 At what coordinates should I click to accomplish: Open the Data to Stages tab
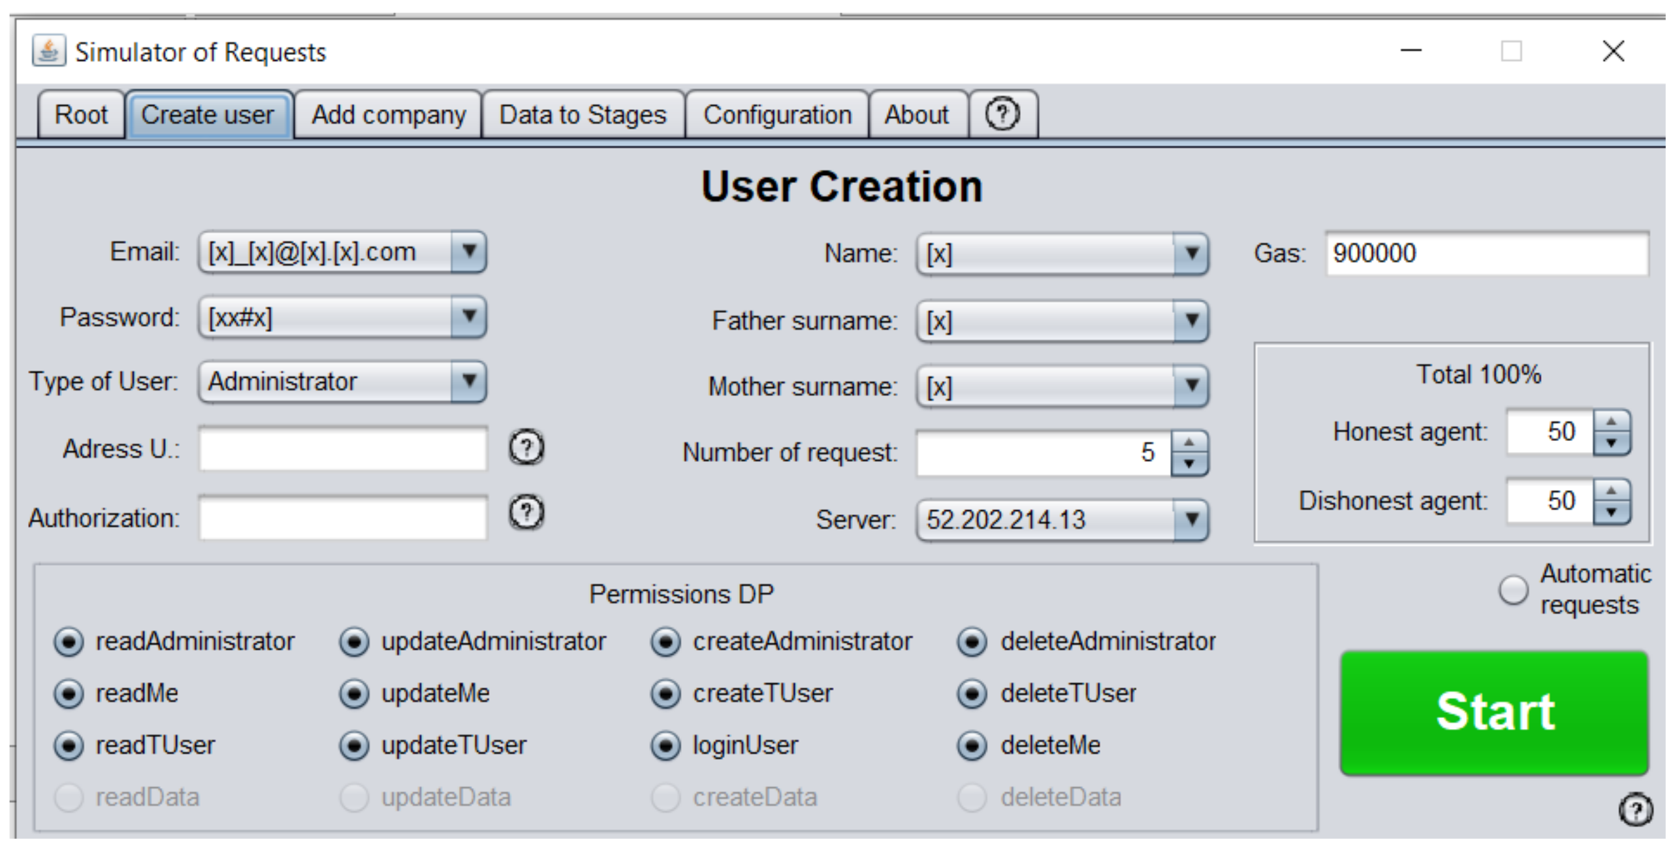pos(583,115)
